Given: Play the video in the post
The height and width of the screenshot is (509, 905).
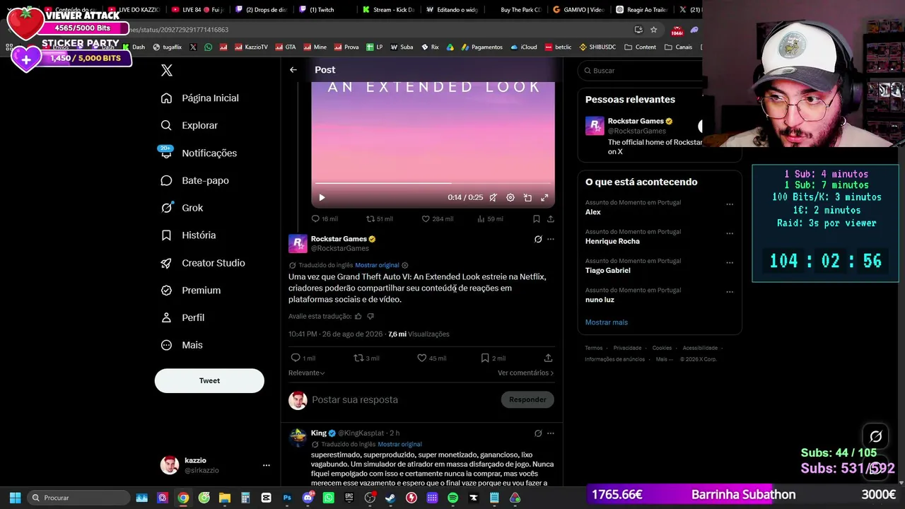Looking at the screenshot, I should click(322, 198).
